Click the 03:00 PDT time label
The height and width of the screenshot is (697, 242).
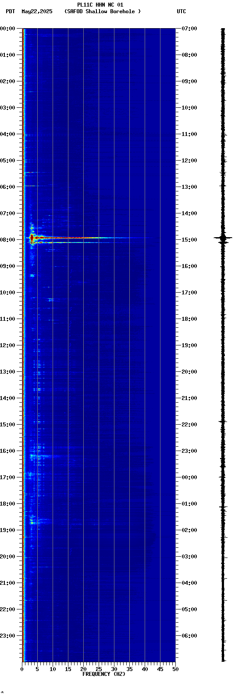coord(7,108)
